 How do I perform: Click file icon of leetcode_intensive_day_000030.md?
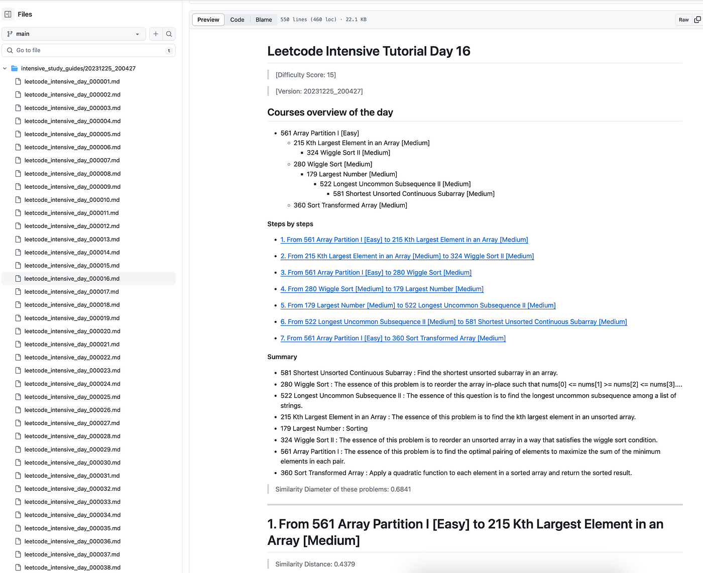coord(18,463)
